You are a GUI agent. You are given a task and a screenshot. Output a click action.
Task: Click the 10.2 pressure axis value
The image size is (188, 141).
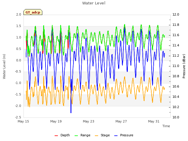(x=176, y=107)
